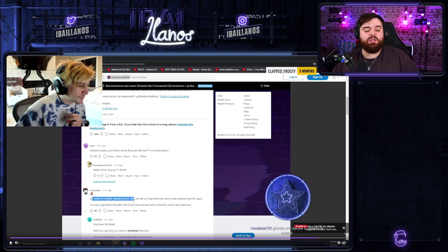Open the 'BEST VIDEO ON WI...' bookmark

(173, 69)
